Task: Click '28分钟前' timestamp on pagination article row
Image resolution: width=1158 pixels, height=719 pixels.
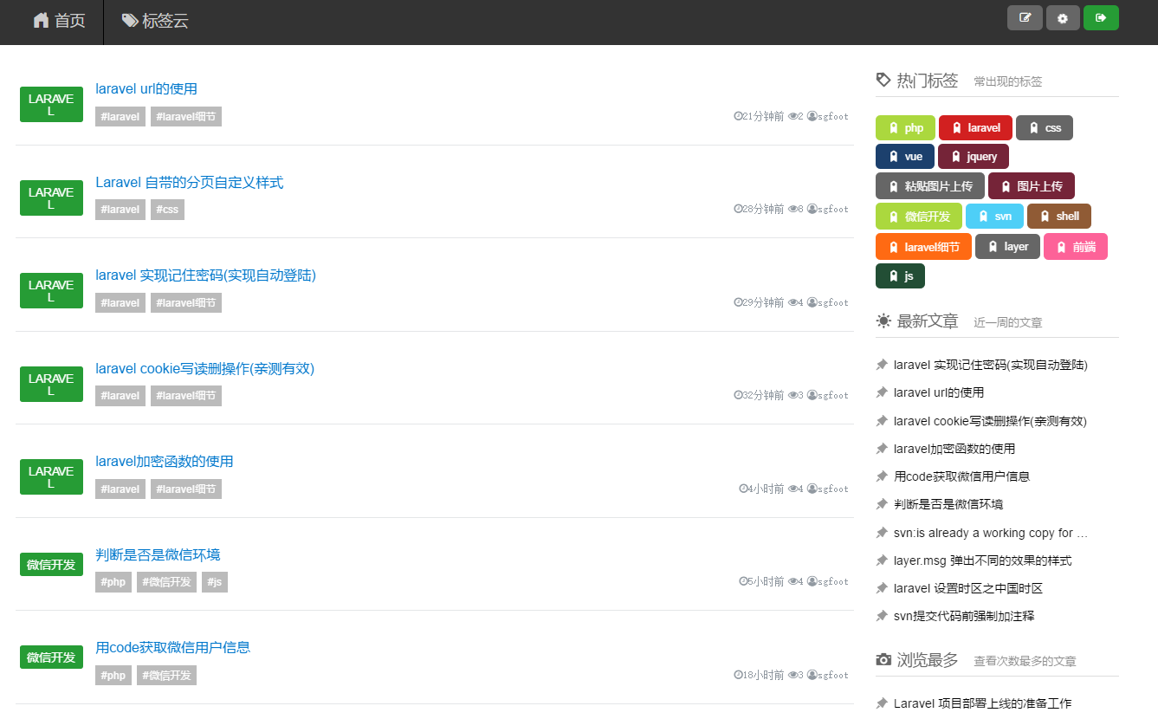Action: 763,209
